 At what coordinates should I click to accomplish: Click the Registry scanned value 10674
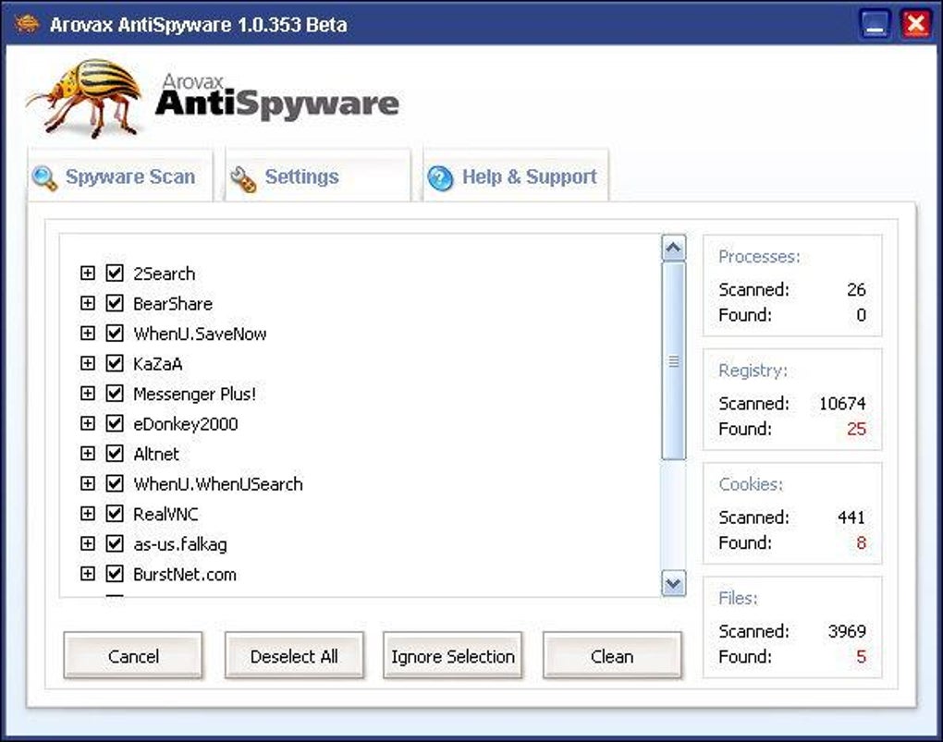tap(842, 404)
